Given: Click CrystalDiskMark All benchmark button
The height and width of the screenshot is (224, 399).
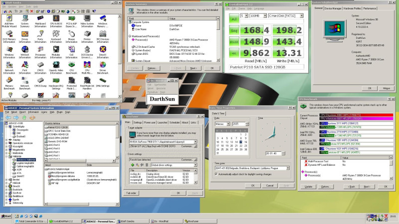Looking at the screenshot, I should click(x=234, y=19).
